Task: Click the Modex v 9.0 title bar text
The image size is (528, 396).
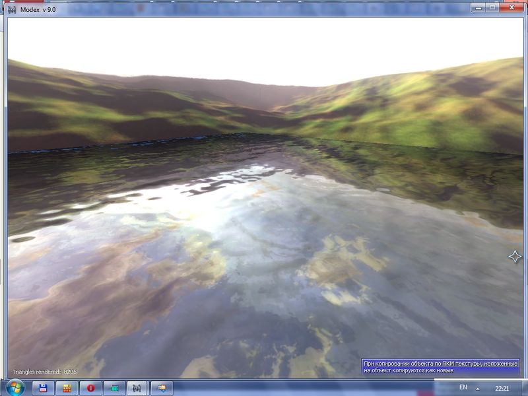Action: coord(40,9)
